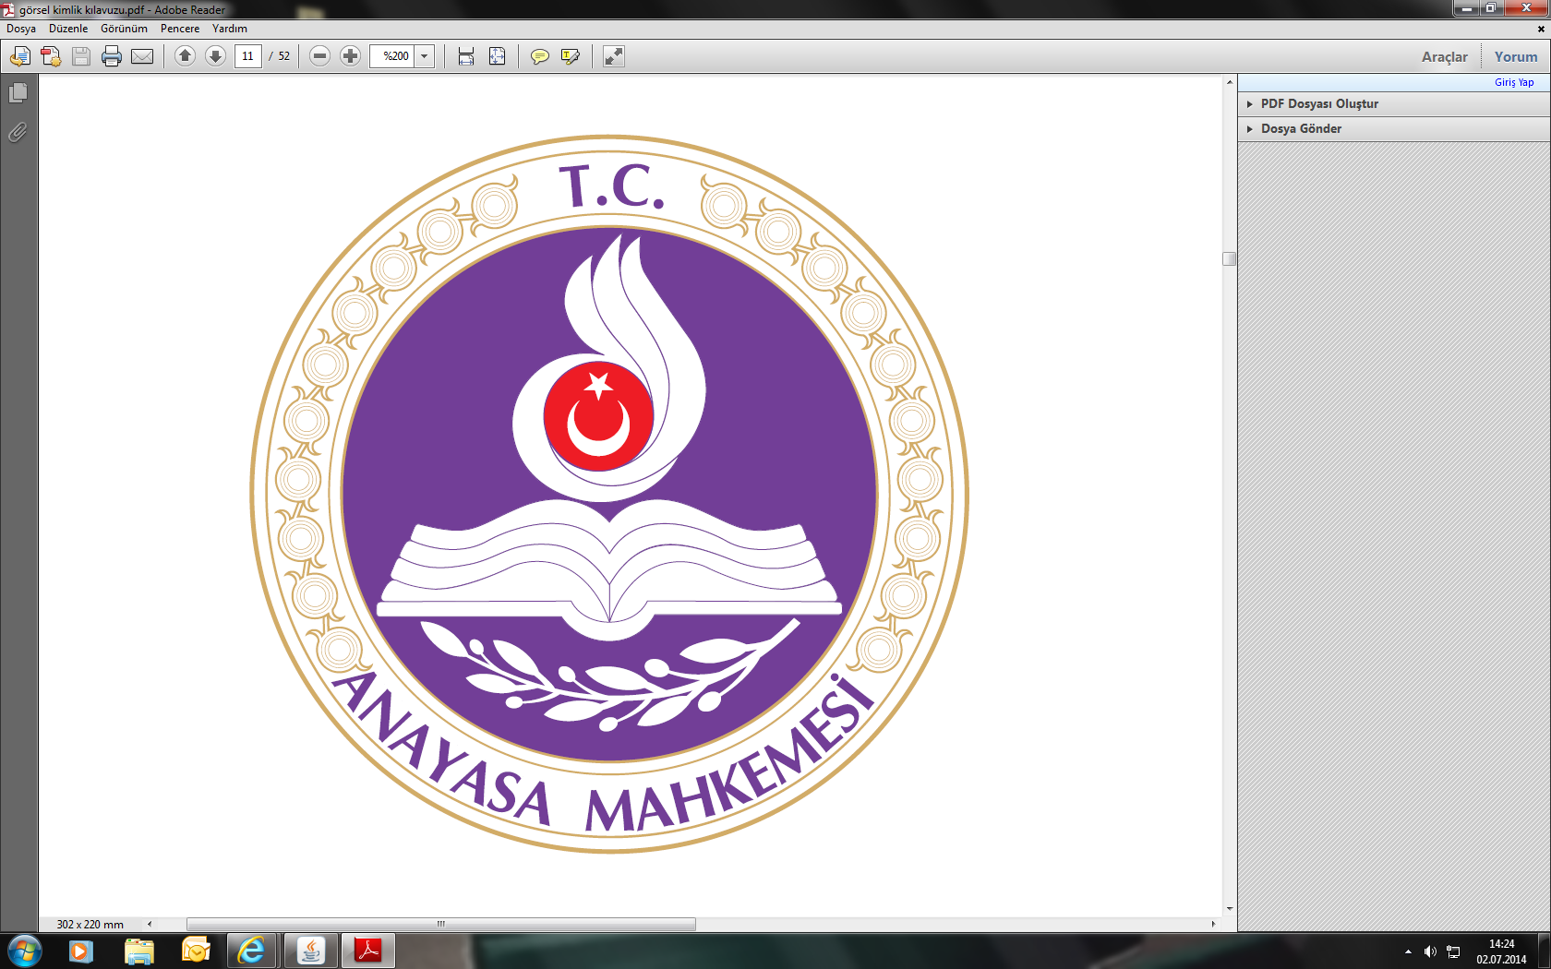Screen dimensions: 1551x969
Task: Click the Create PDF online toolbar icon
Action: [20, 56]
